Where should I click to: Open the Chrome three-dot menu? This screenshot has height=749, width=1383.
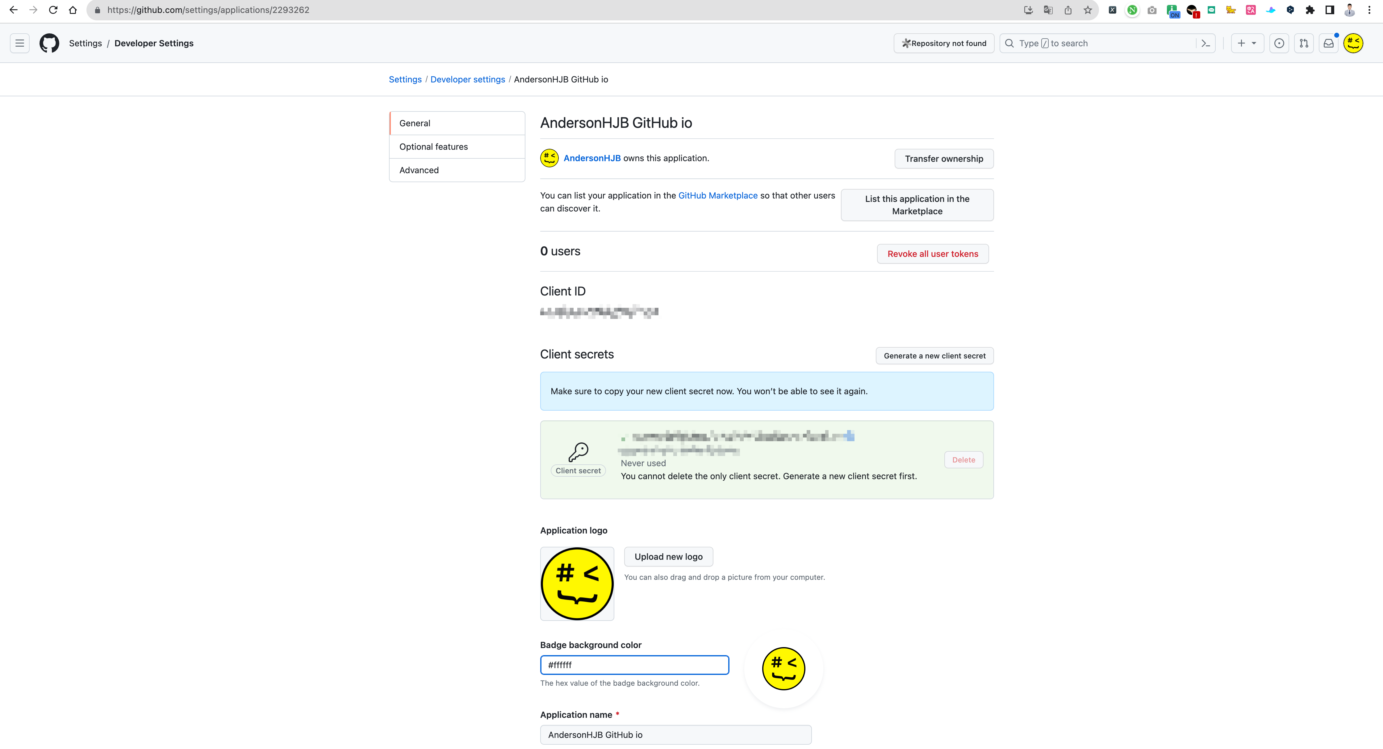(1370, 10)
